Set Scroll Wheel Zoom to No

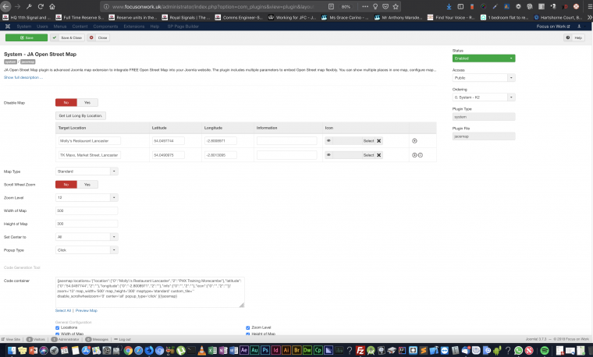pyautogui.click(x=66, y=185)
